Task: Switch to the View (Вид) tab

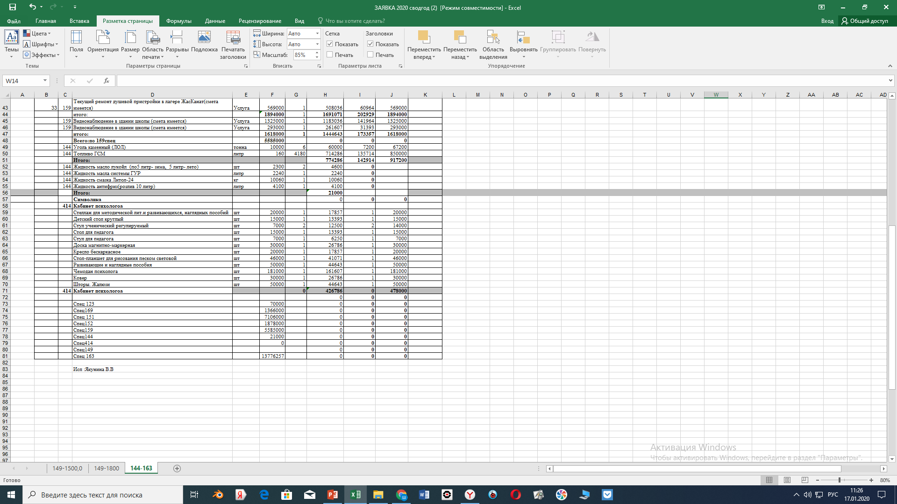Action: [x=299, y=21]
